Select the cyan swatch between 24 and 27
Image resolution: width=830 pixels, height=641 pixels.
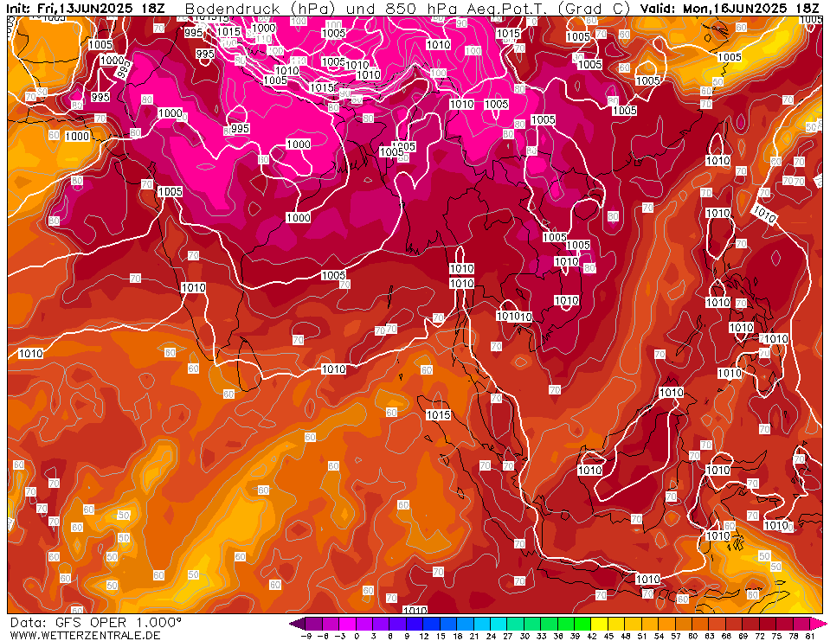(x=499, y=623)
